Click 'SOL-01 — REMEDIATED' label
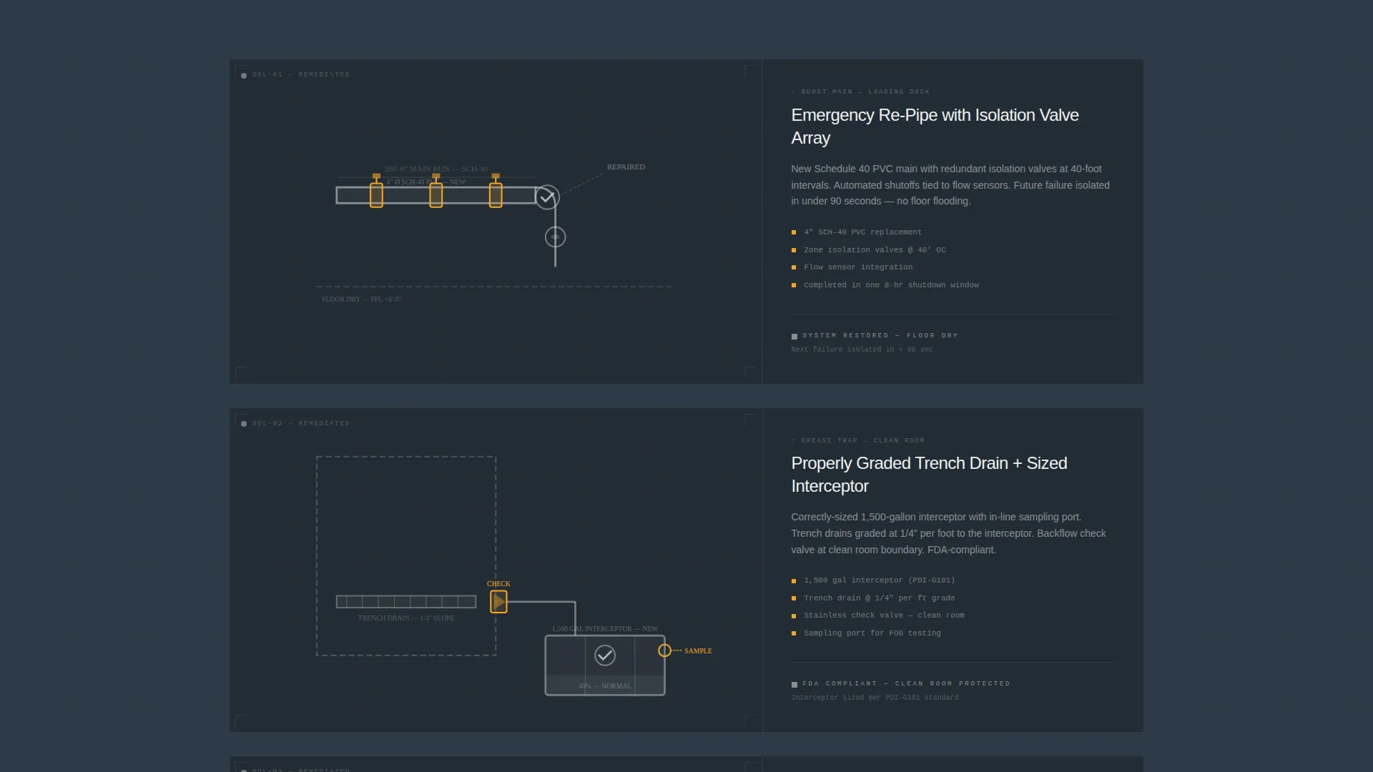1373x772 pixels. [x=300, y=74]
